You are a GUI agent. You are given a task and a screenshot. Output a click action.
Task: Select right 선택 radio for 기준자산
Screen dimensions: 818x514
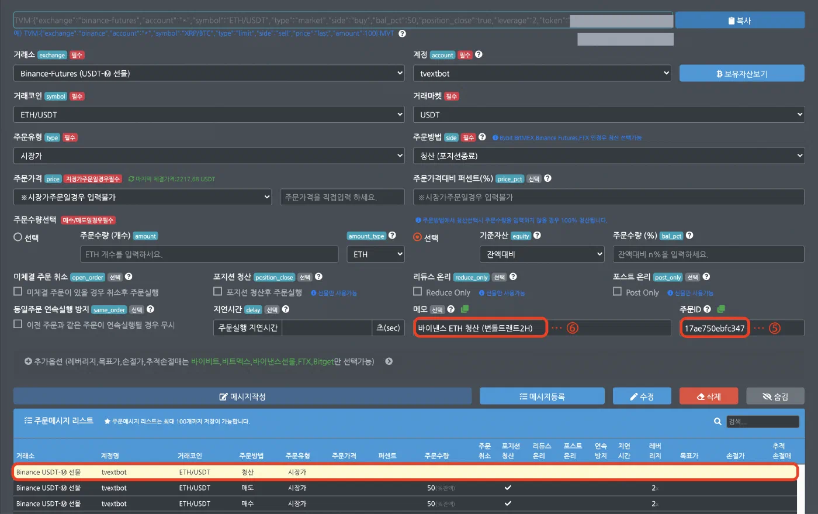(417, 237)
